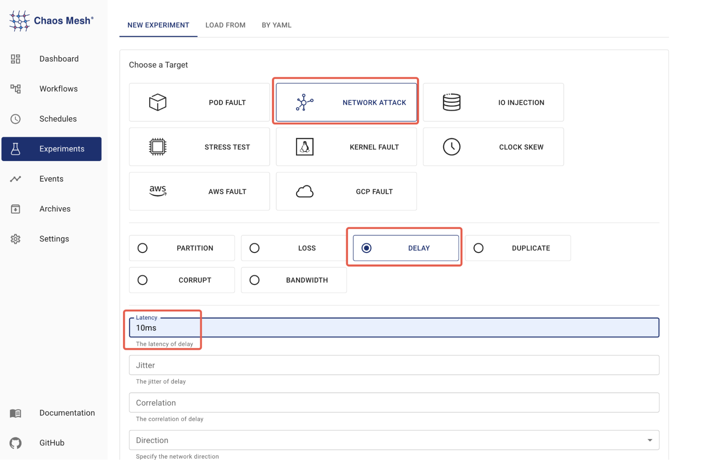Open the Workflows section
This screenshot has width=728, height=460.
58,89
